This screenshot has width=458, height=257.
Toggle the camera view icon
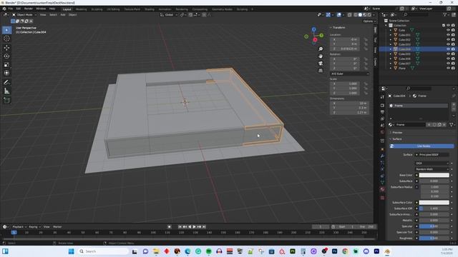pyautogui.click(x=321, y=64)
